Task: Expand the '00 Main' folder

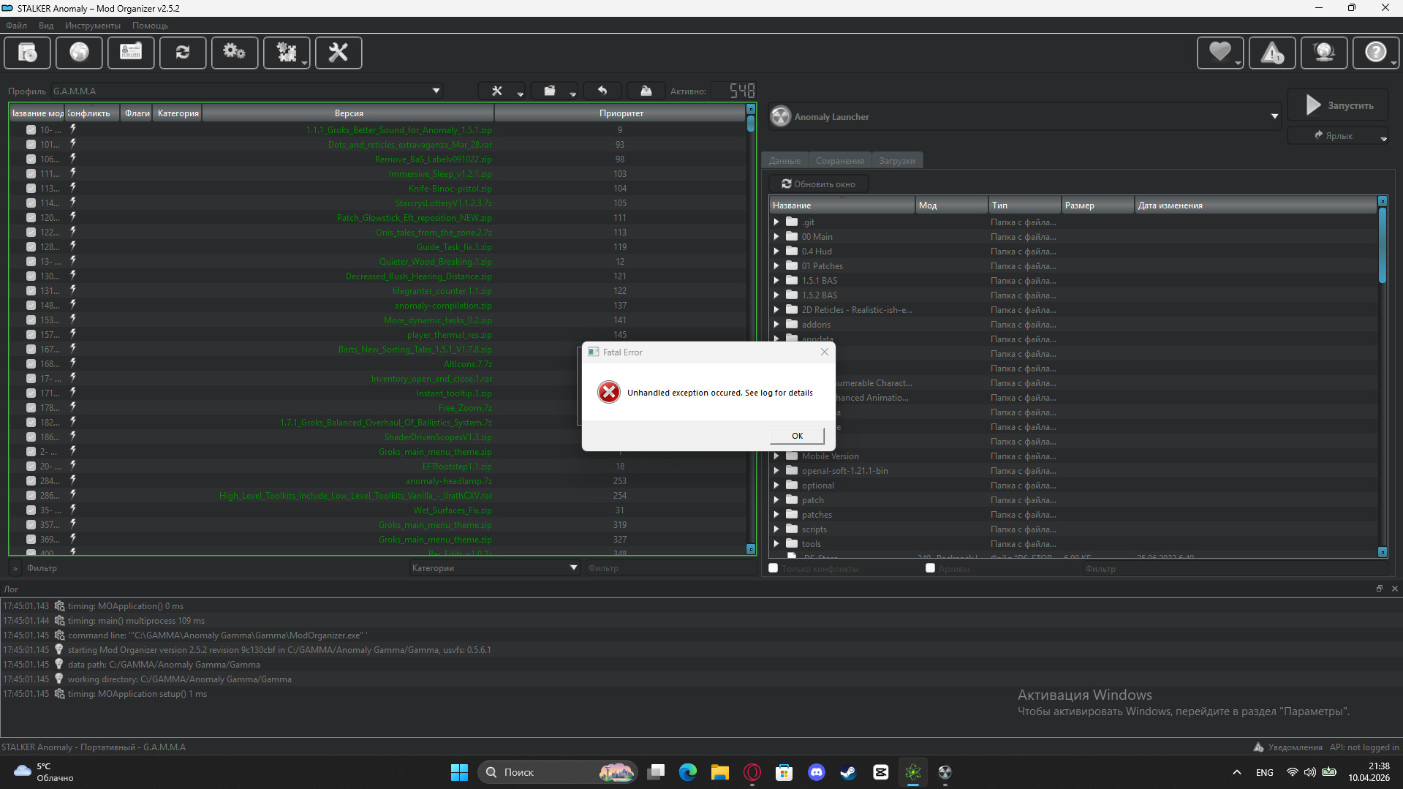Action: (776, 237)
